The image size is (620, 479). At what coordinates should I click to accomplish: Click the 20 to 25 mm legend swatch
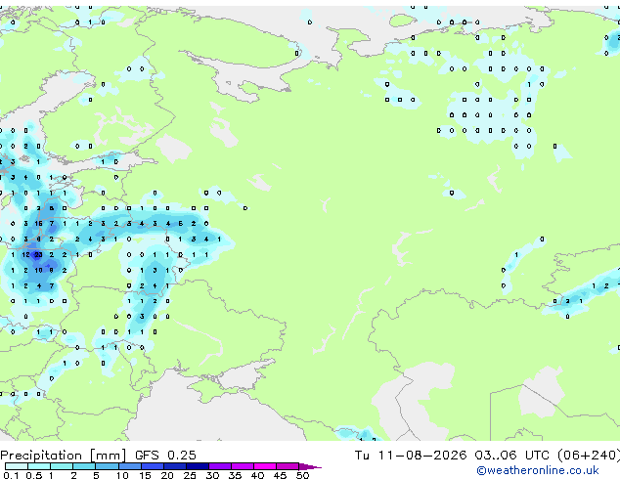pos(174,466)
